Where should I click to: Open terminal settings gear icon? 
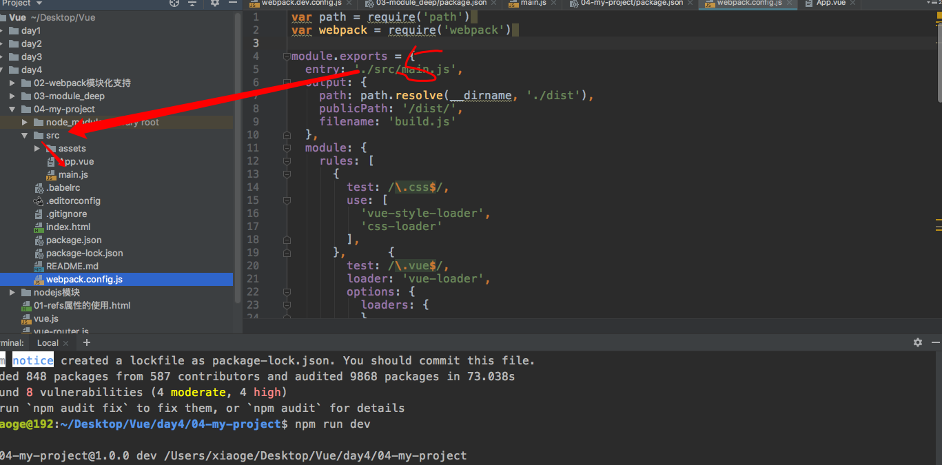coord(918,342)
